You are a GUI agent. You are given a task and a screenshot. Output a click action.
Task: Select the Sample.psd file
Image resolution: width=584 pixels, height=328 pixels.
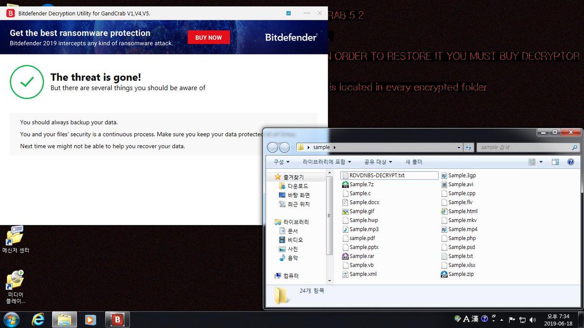click(458, 247)
